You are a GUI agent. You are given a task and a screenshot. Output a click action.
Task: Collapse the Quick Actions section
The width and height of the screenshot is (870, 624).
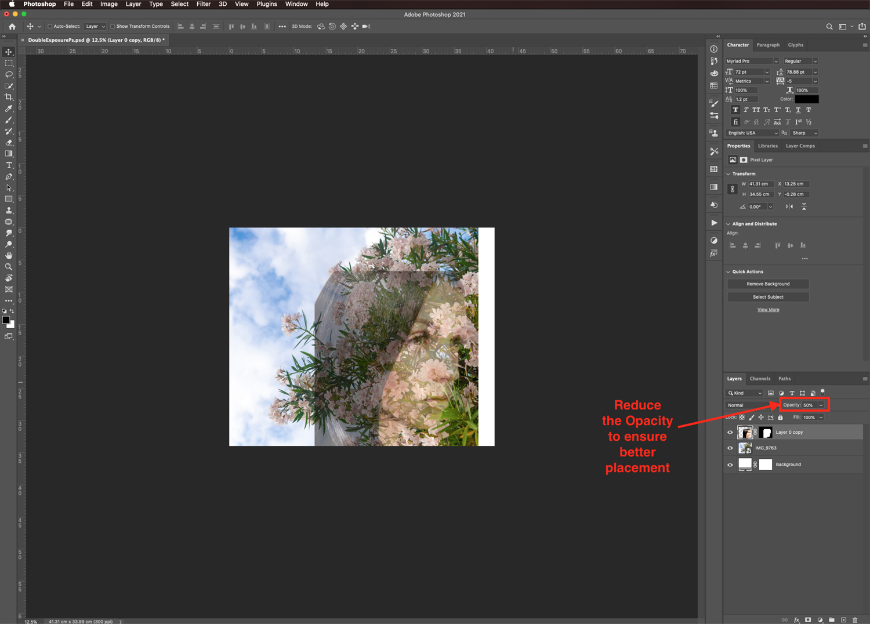pyautogui.click(x=728, y=272)
